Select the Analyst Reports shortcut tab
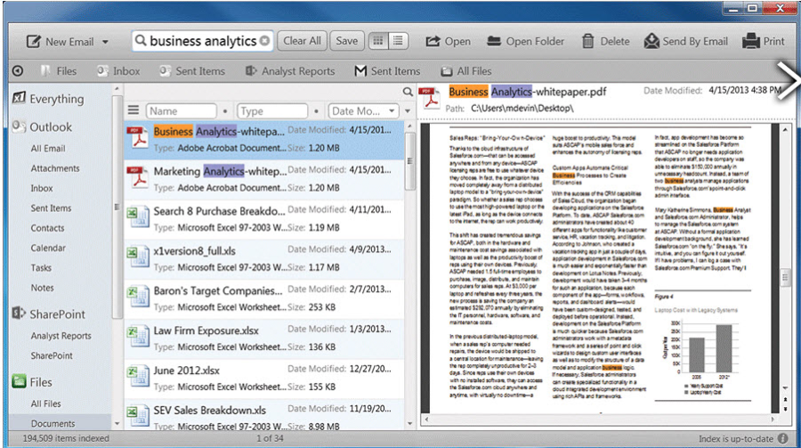The image size is (801, 448). coord(290,71)
